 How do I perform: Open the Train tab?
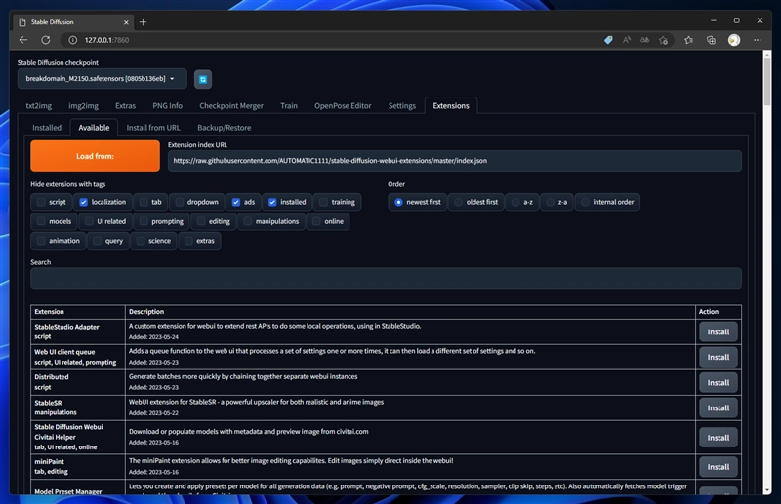click(x=289, y=106)
